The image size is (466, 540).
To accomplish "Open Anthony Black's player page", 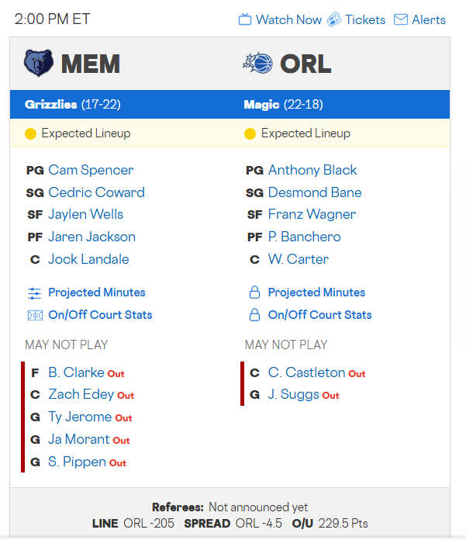I will click(312, 170).
